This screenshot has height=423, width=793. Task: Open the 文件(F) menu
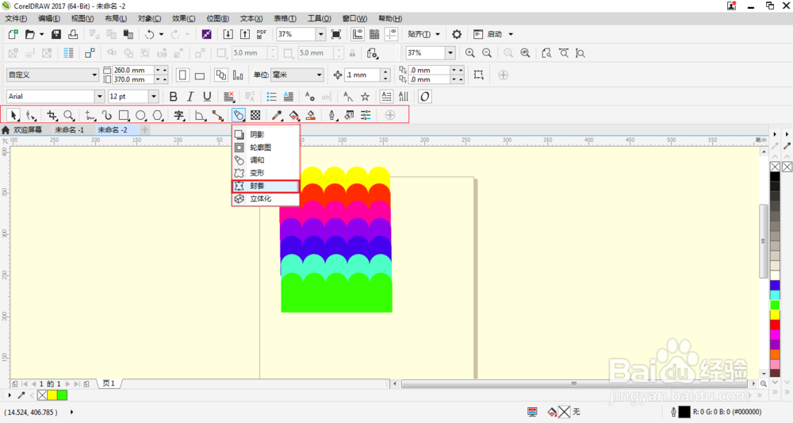(x=16, y=18)
